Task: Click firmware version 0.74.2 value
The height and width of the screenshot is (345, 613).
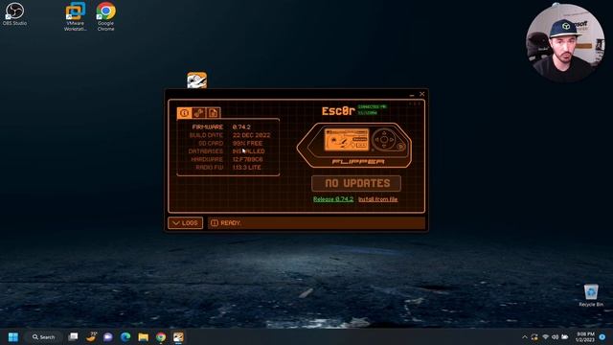Action: [241, 127]
